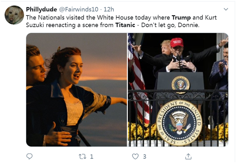
Task: Expand the tweet options chevron
Action: [x=226, y=9]
